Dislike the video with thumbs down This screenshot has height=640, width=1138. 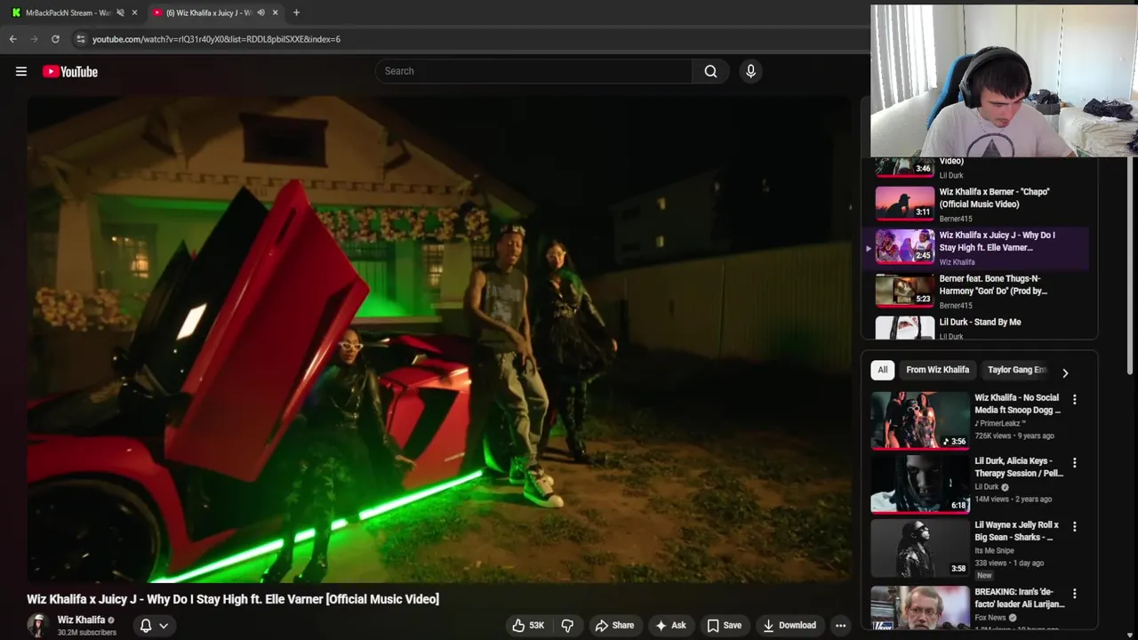point(567,625)
